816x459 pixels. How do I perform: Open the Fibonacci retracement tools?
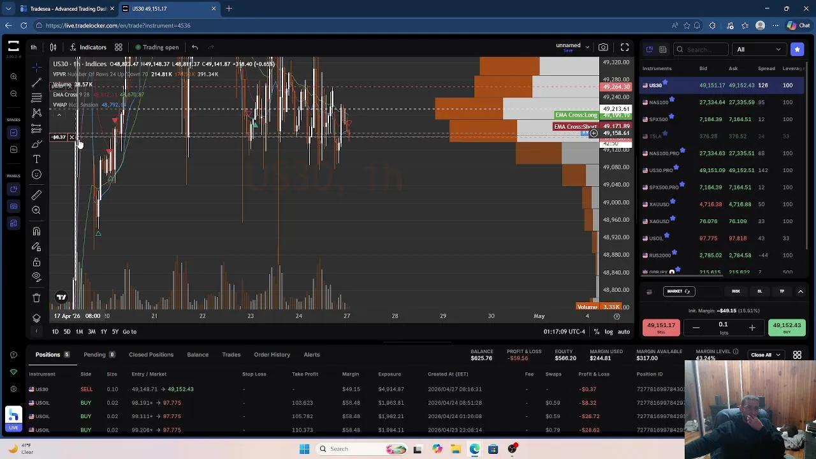(36, 98)
